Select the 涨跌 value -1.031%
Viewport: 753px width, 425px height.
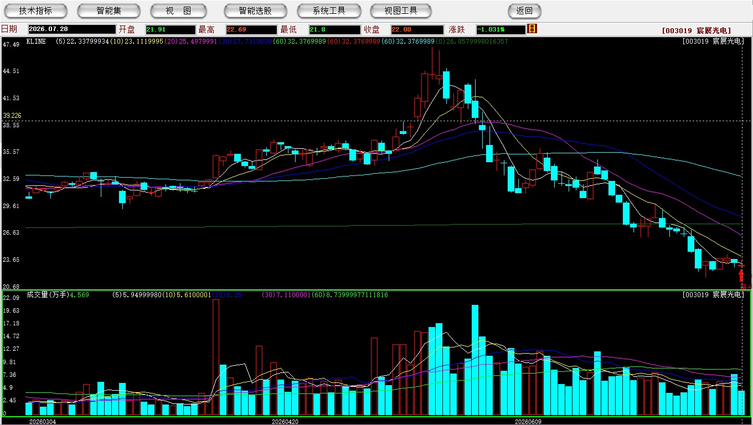point(501,29)
